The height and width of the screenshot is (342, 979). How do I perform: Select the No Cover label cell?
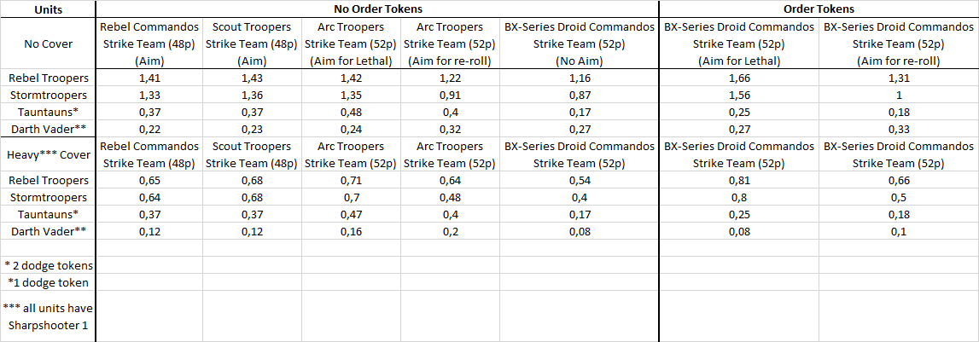pyautogui.click(x=48, y=43)
